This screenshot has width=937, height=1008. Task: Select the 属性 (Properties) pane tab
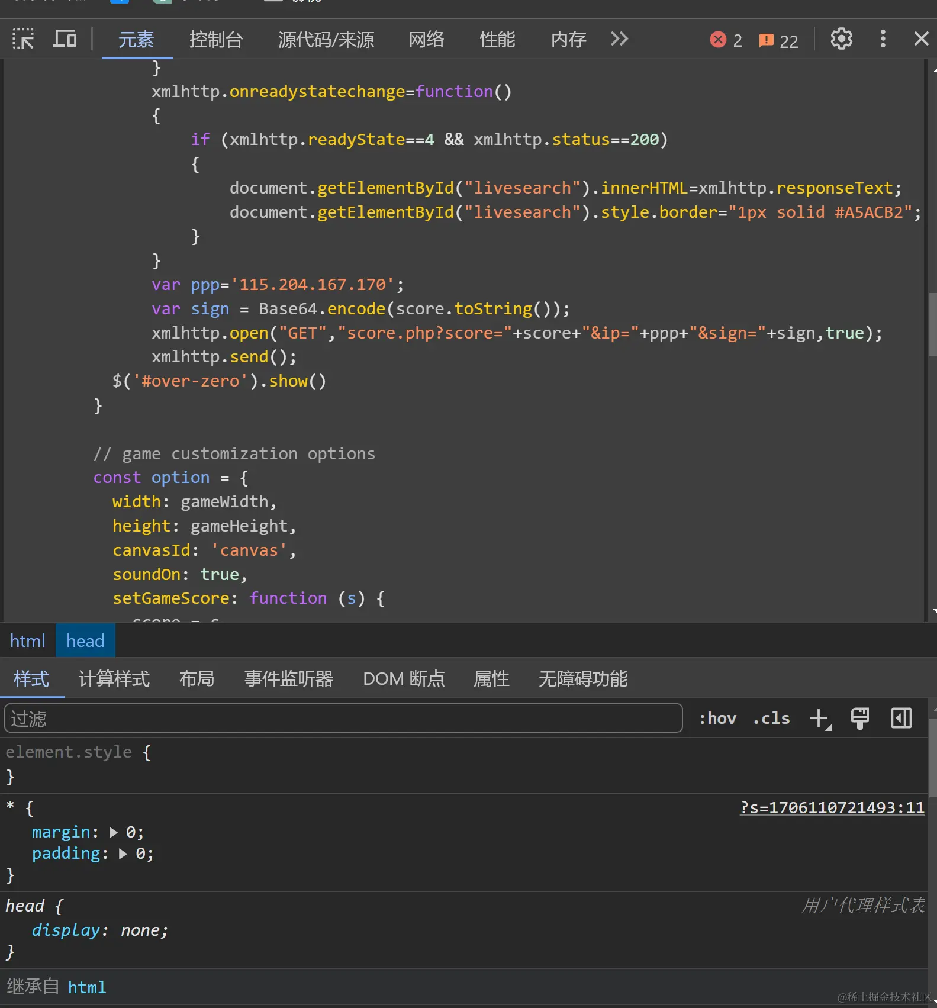coord(491,679)
